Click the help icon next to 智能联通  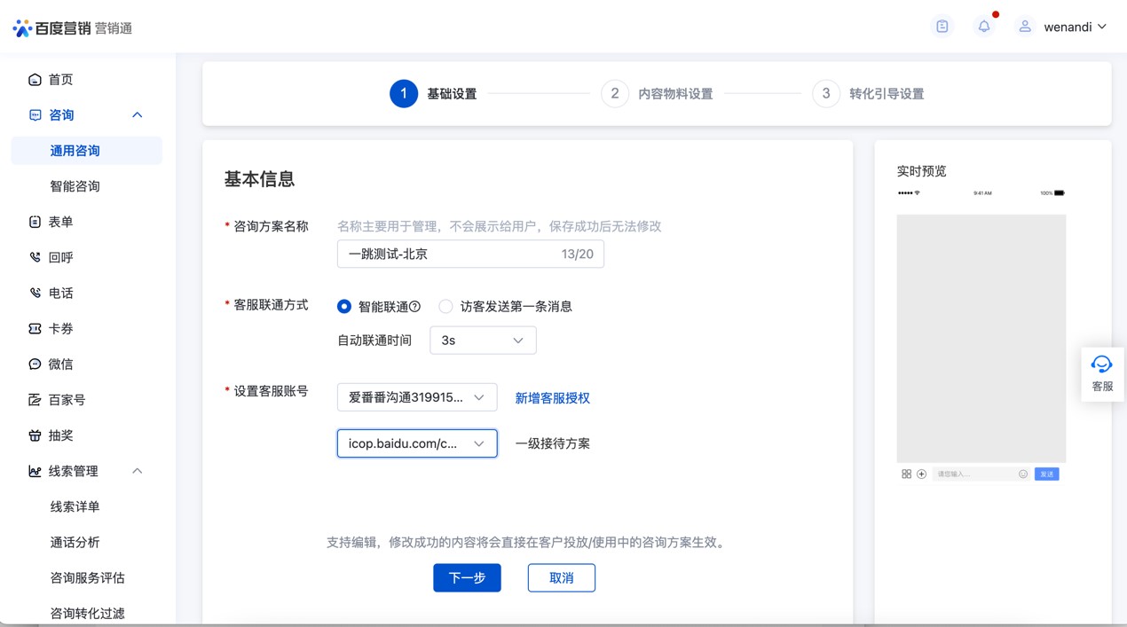(x=414, y=307)
